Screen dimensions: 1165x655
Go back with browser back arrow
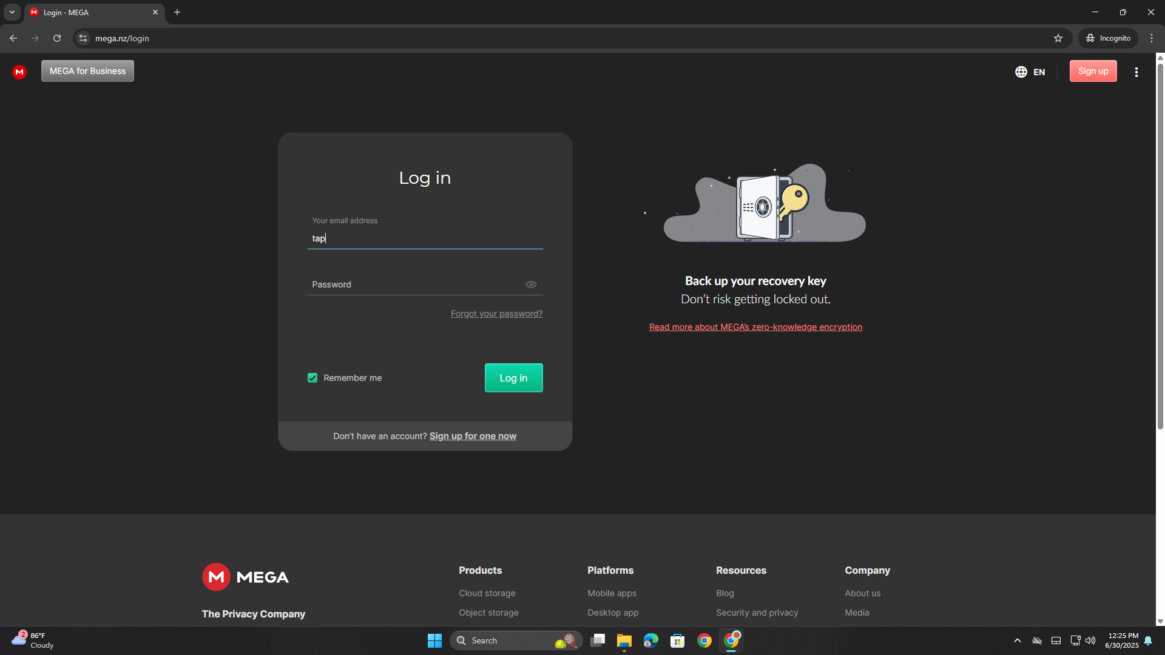click(13, 38)
